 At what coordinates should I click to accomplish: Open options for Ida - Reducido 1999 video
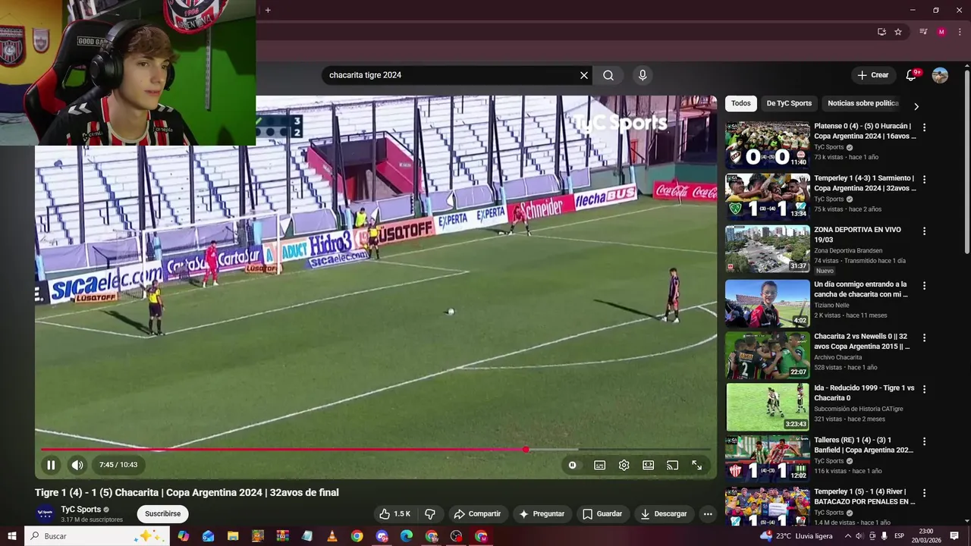[x=924, y=390]
